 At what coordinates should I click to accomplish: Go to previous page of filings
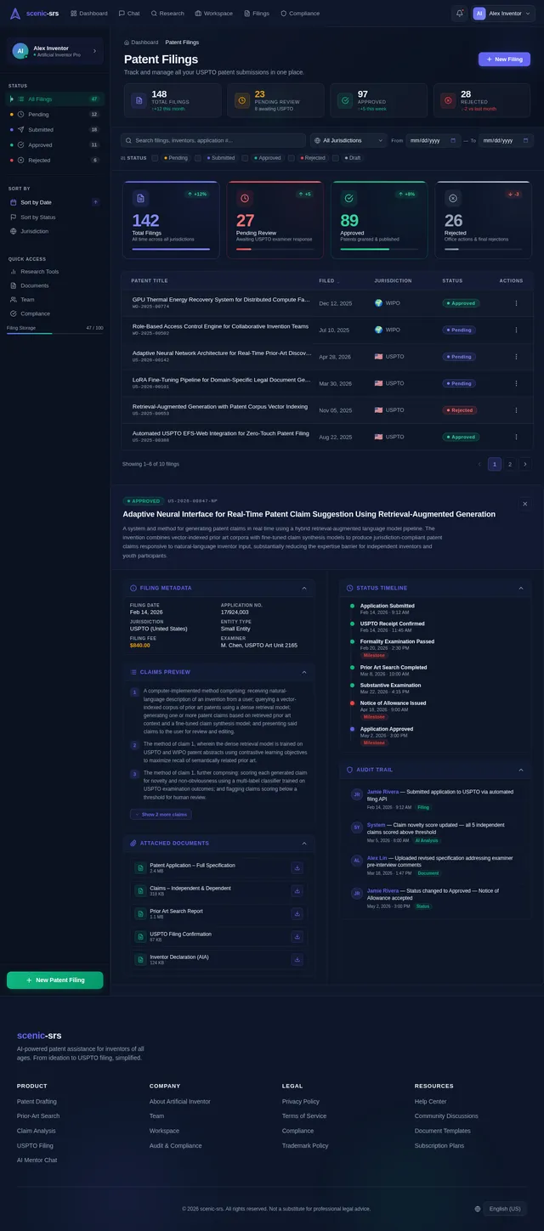[x=479, y=464]
